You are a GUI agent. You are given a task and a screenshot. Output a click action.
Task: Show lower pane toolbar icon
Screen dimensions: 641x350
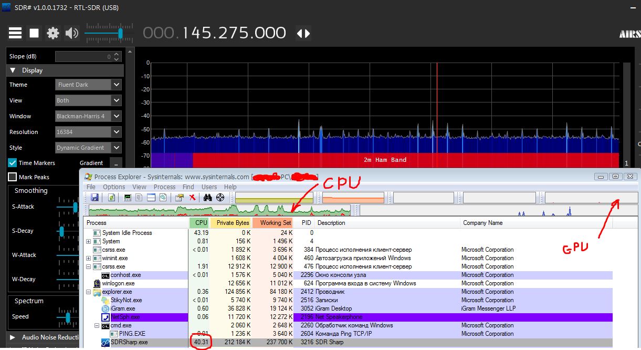coord(151,197)
